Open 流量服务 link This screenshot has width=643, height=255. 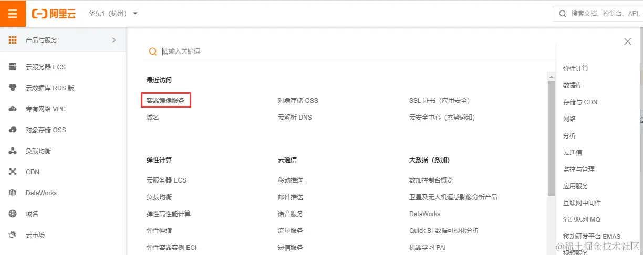pos(291,230)
